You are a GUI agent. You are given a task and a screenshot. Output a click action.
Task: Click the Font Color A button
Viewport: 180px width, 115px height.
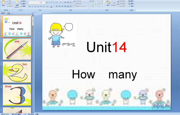pyautogui.click(x=51, y=6)
